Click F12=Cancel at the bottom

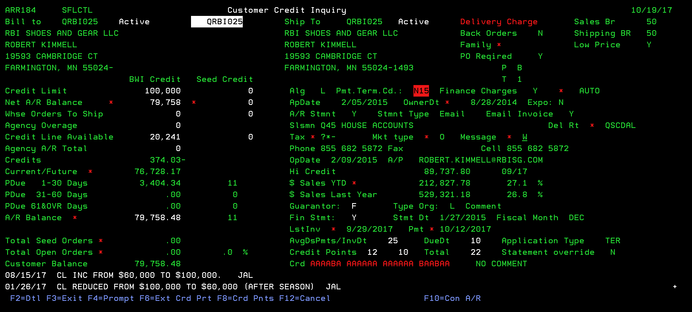tap(304, 298)
